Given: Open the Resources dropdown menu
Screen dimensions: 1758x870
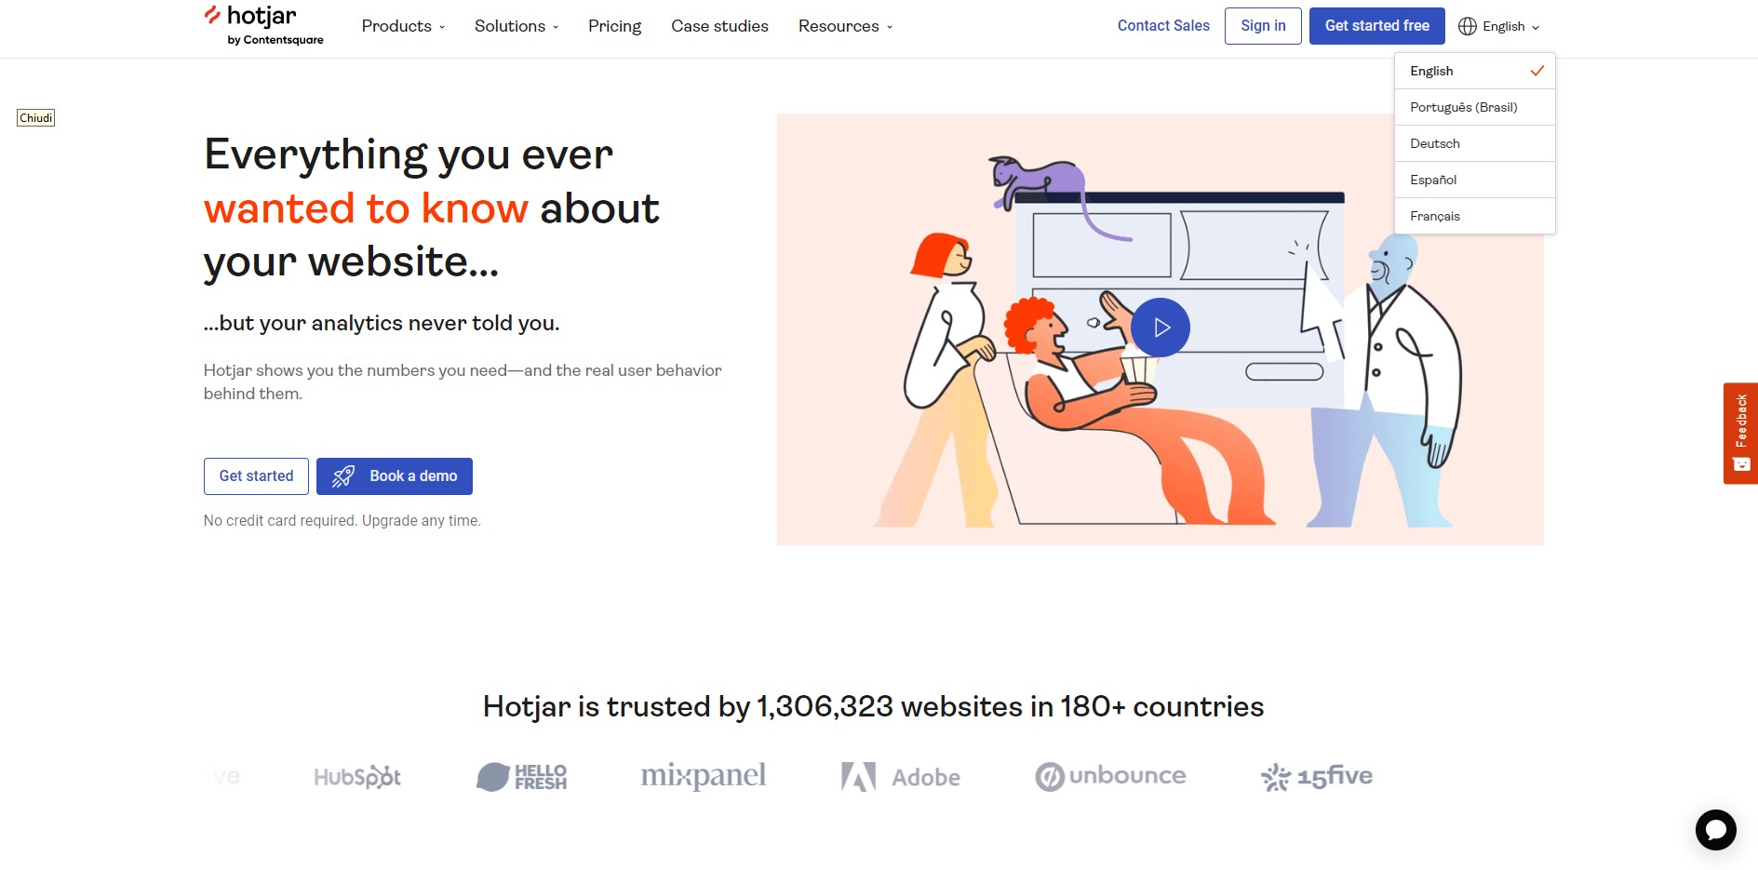Looking at the screenshot, I should click(845, 26).
